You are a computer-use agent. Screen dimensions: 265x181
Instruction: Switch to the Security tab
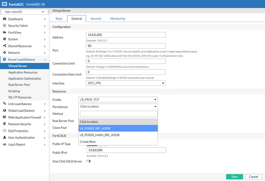[x=96, y=18]
